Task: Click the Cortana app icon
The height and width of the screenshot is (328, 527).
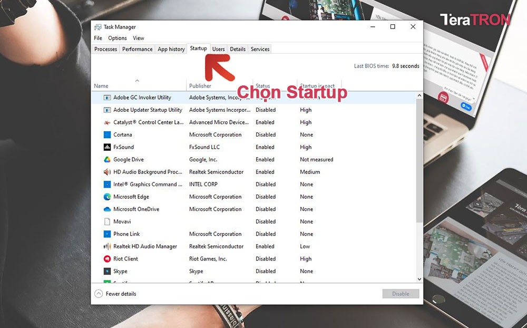Action: pos(107,135)
